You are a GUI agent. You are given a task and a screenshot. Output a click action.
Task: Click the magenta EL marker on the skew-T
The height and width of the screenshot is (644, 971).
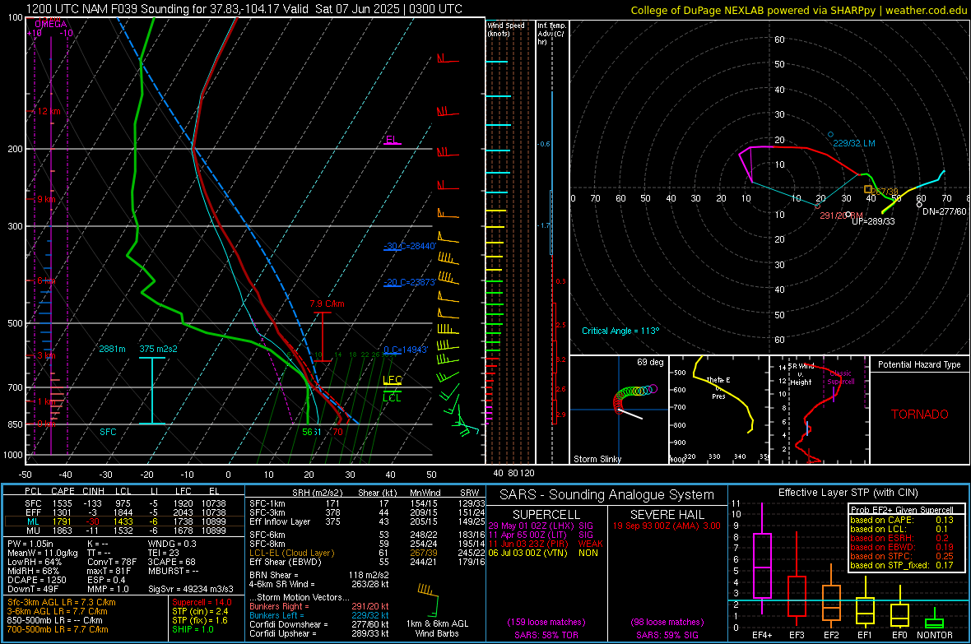(392, 140)
